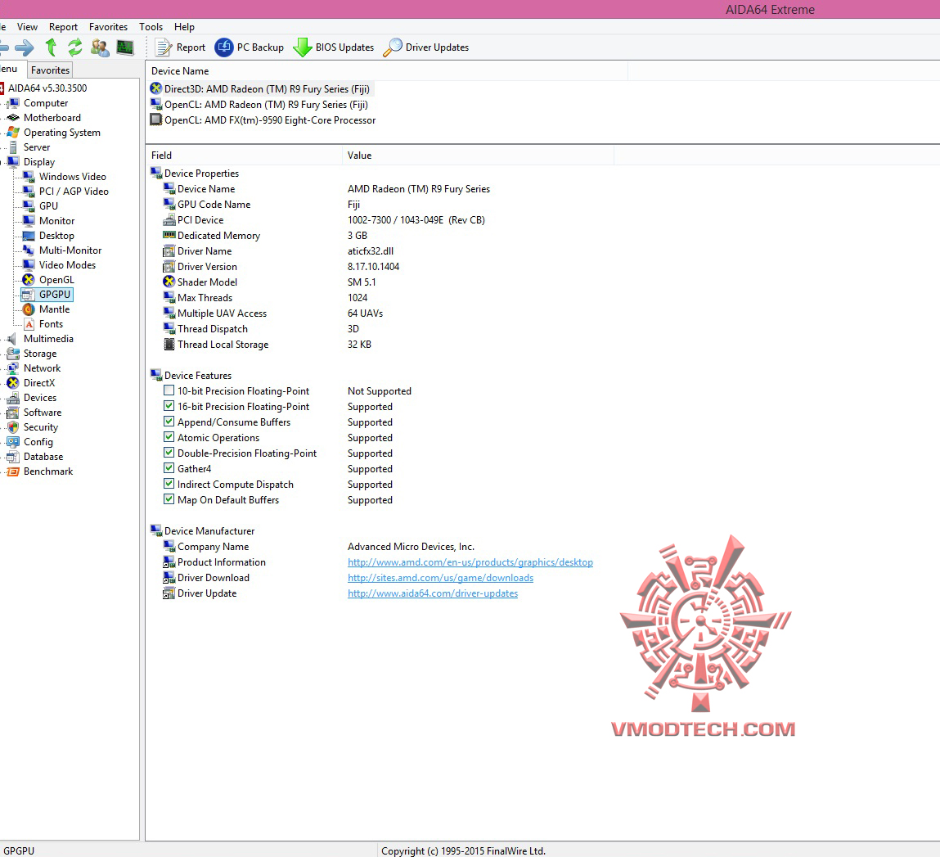Select Storage in the tree
This screenshot has width=940, height=857.
pos(39,354)
